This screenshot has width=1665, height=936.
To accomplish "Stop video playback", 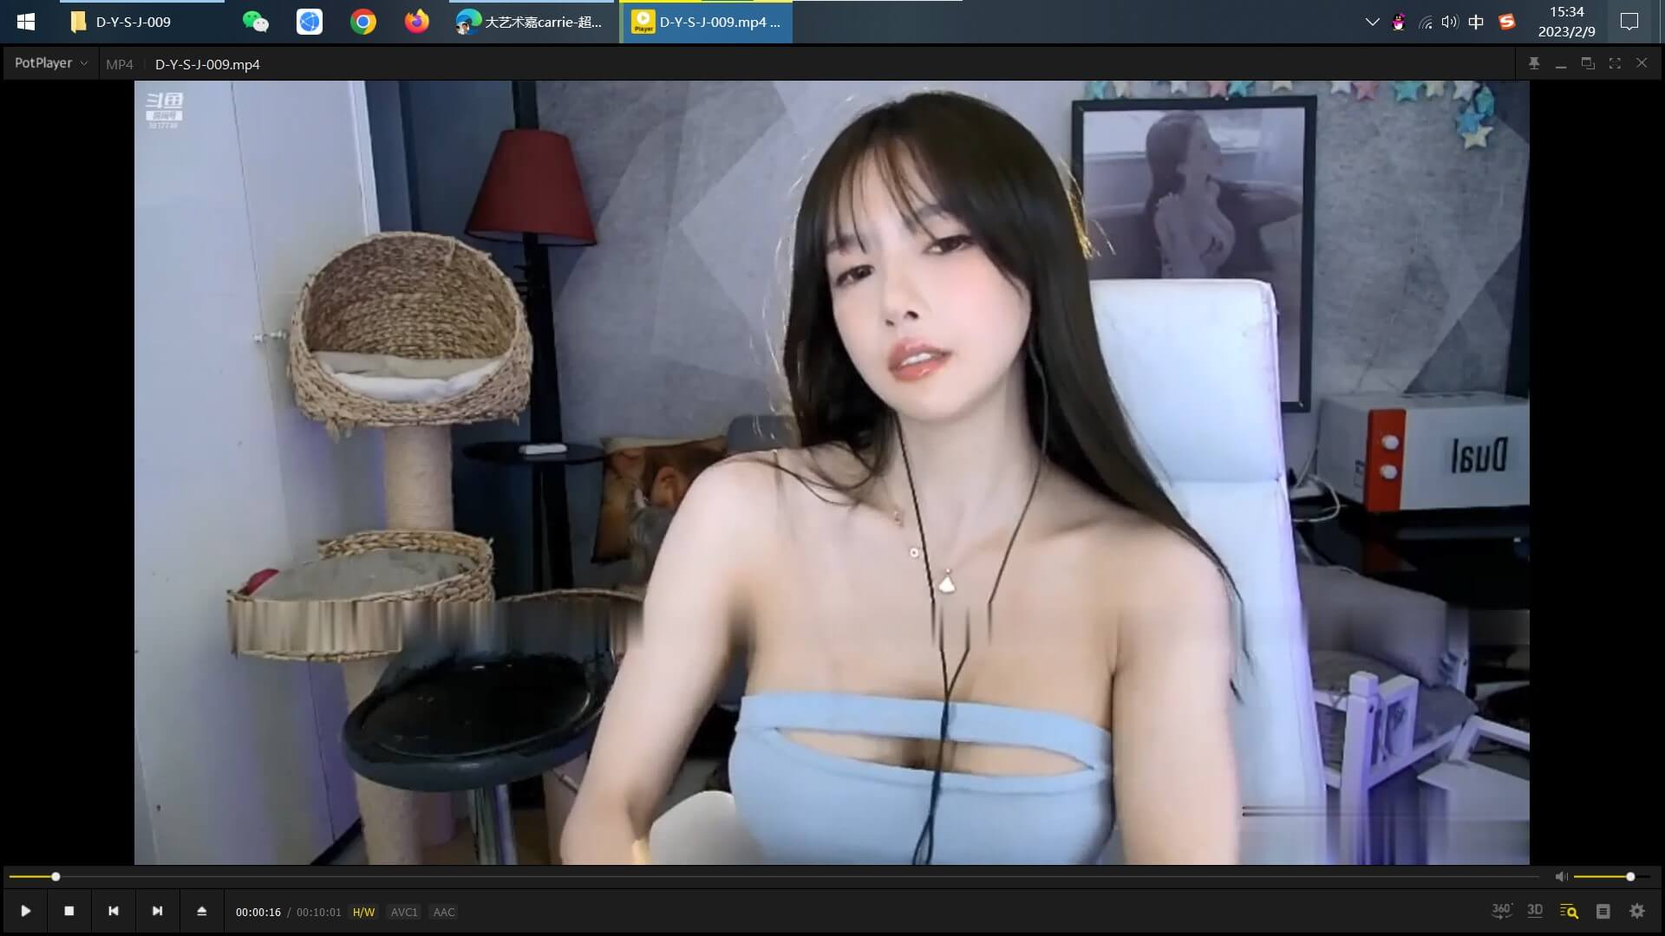I will point(69,911).
